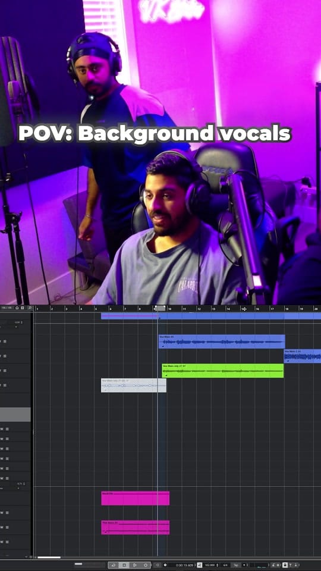Toggle W write on the track just above the -0.75 value
Screen dimensions: 321x571
[x=2, y=478]
